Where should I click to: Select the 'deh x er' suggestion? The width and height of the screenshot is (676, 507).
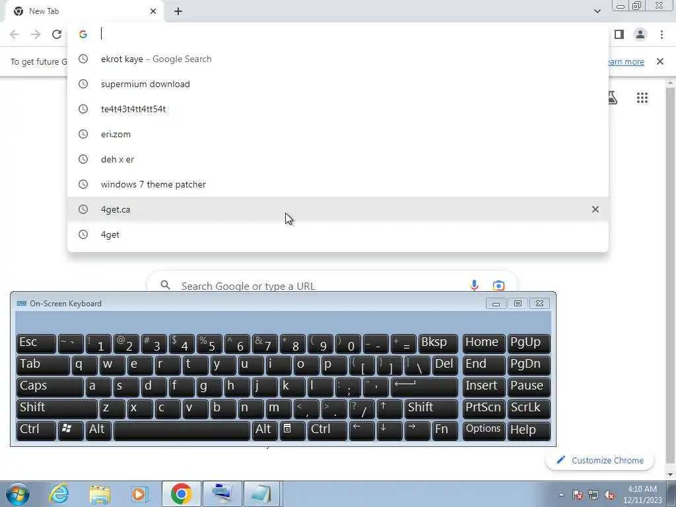[x=338, y=160]
